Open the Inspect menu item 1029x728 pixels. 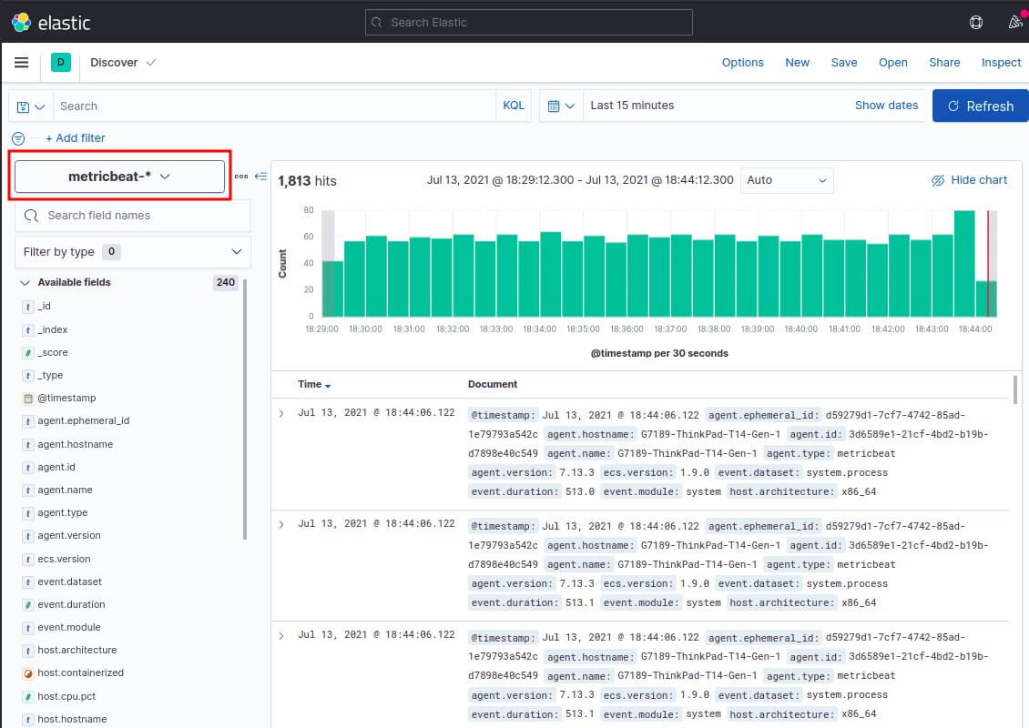(1001, 63)
